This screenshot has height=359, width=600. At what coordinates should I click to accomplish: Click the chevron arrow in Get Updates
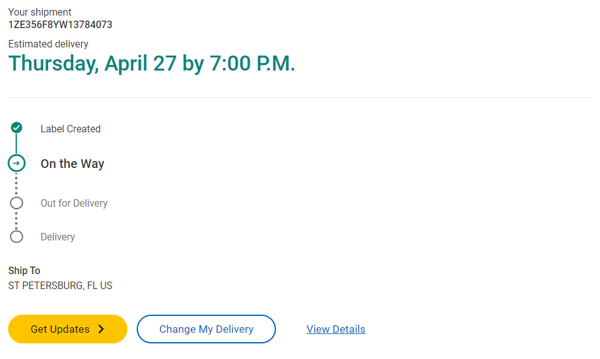click(102, 329)
